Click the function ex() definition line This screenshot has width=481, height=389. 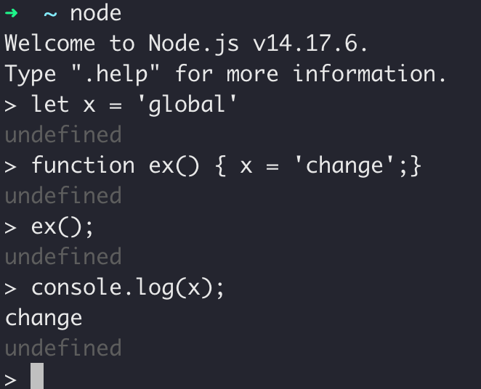(x=213, y=165)
